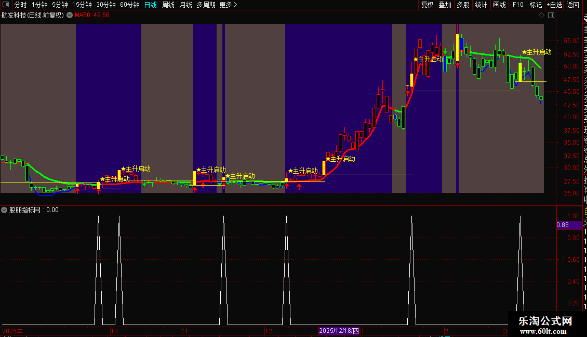Open main chart indicator dropdown beside 航发科技

(70, 16)
